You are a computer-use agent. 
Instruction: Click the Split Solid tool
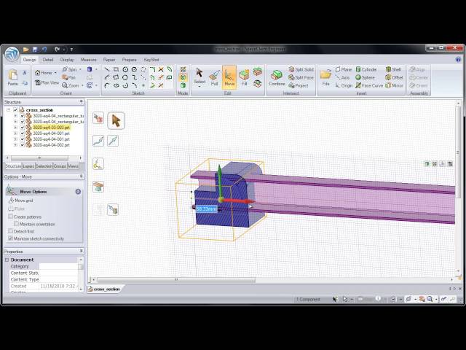(301, 69)
